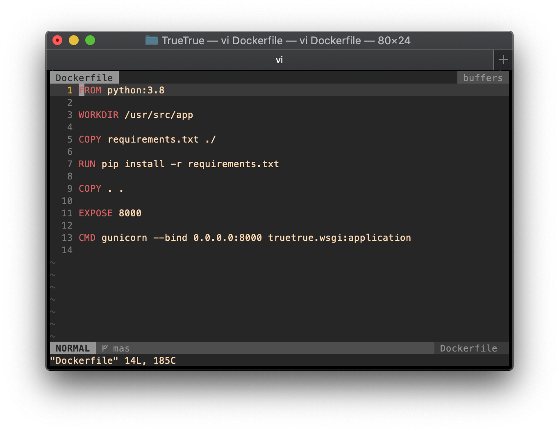
Task: Select line number 7 in the gutter
Action: click(69, 164)
